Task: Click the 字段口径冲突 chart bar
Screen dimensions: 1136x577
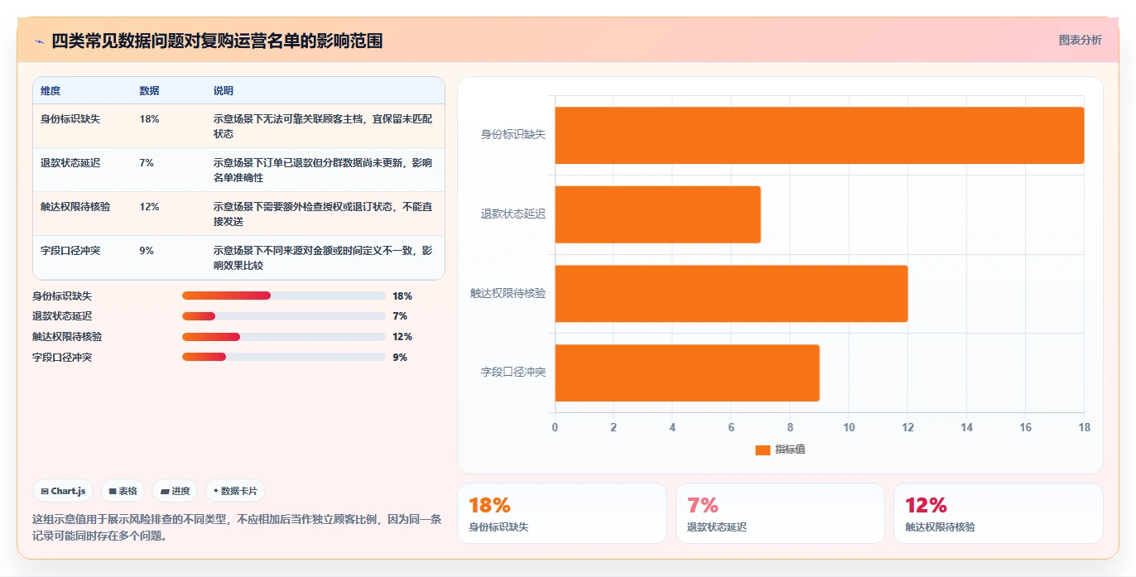Action: 687,373
